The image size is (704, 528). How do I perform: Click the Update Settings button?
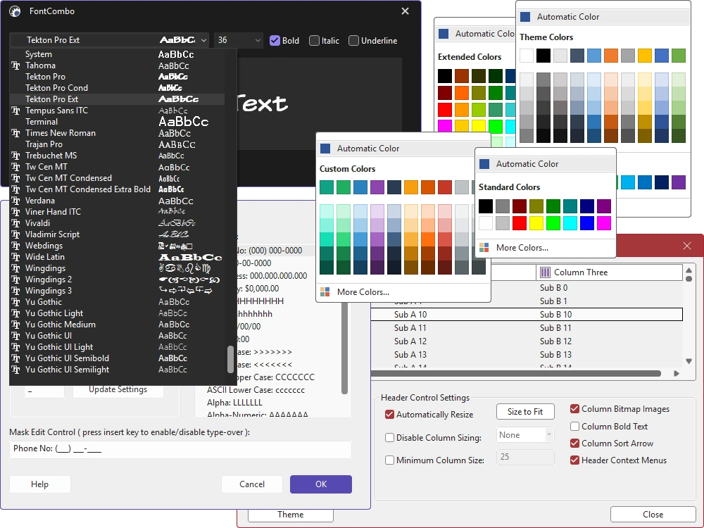[x=118, y=390]
